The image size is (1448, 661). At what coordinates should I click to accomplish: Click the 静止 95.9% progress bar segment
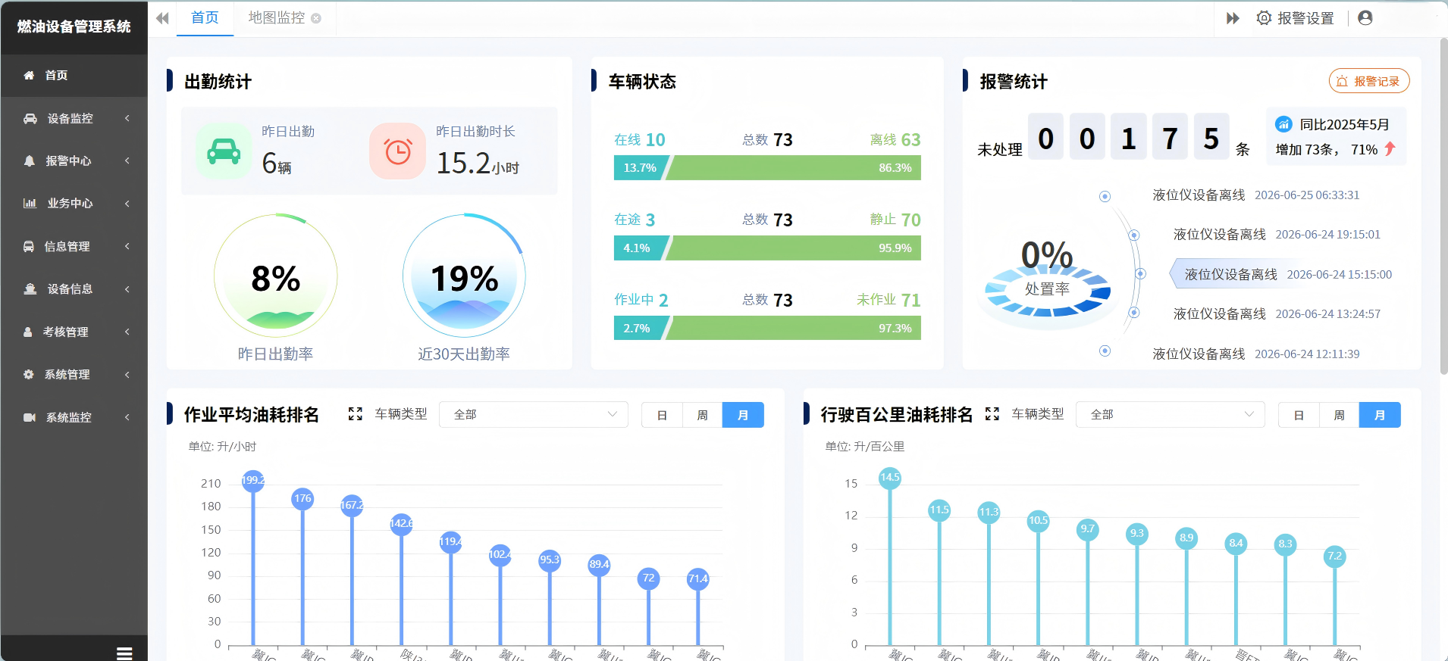click(x=794, y=248)
